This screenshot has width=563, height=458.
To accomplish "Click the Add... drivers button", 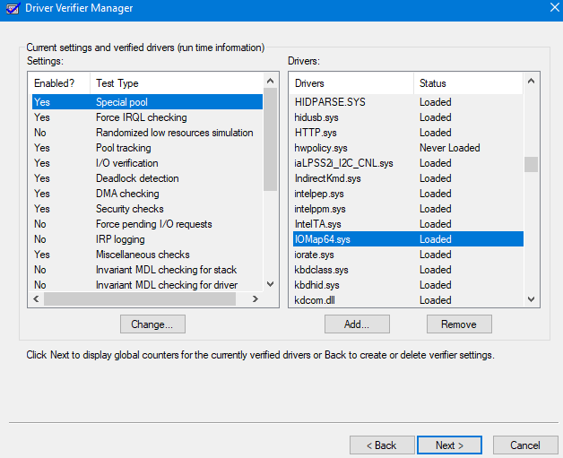I will click(357, 324).
